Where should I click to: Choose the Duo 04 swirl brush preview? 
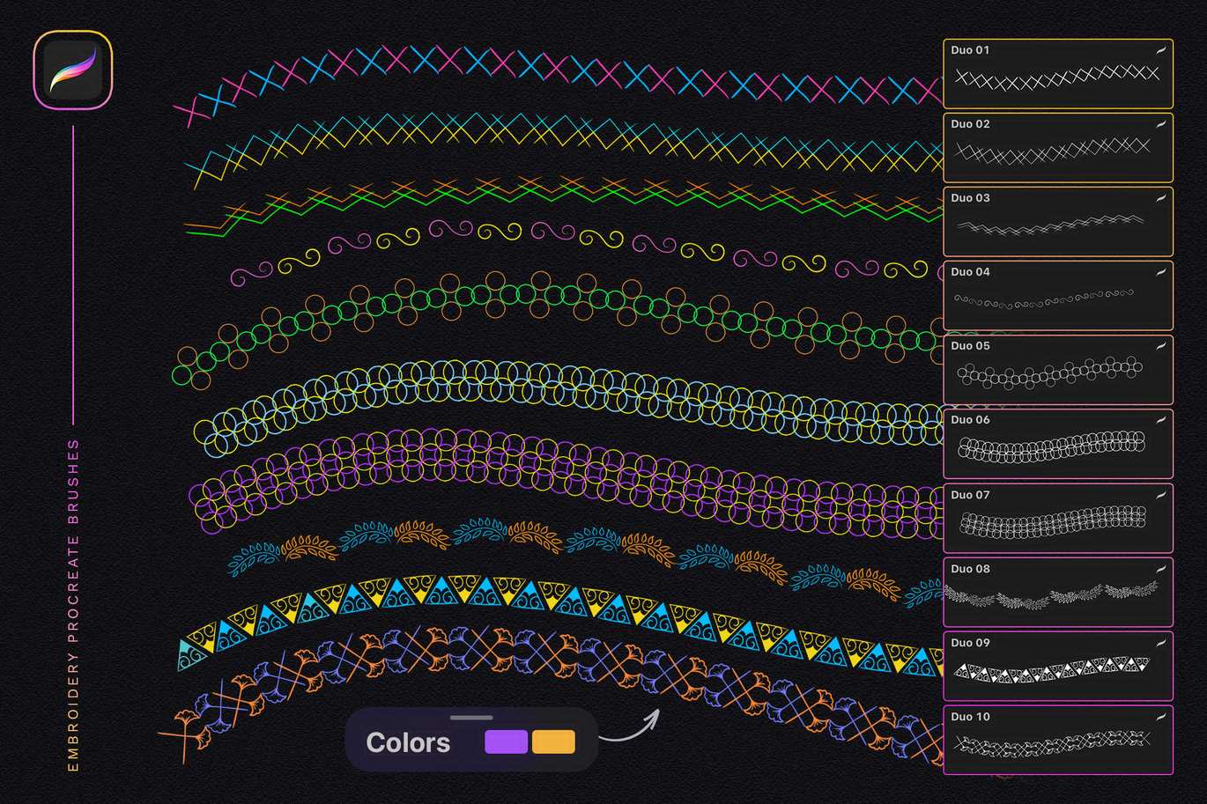click(x=1044, y=299)
